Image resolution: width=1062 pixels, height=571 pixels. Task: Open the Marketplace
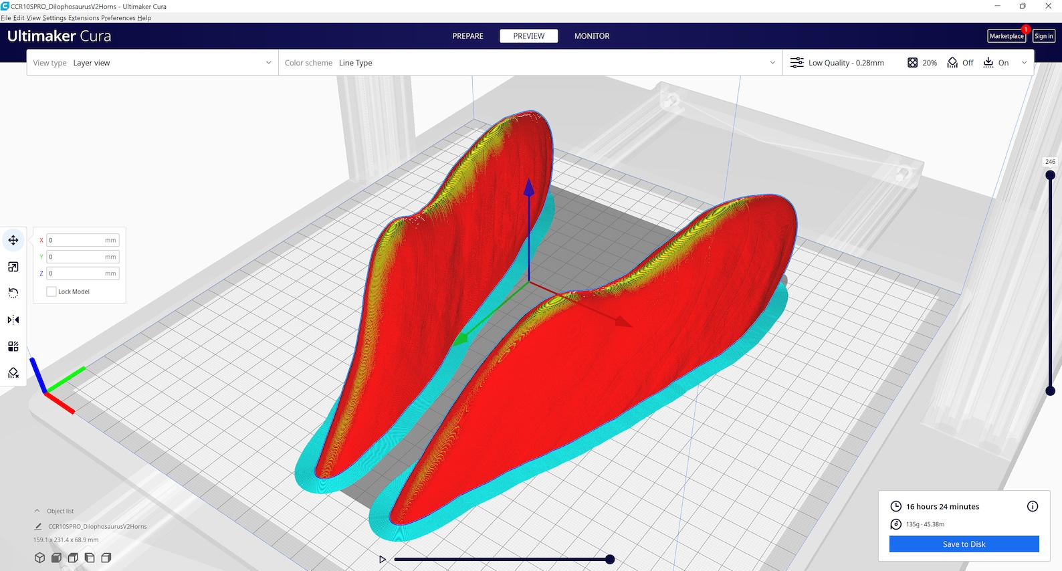pos(1006,36)
